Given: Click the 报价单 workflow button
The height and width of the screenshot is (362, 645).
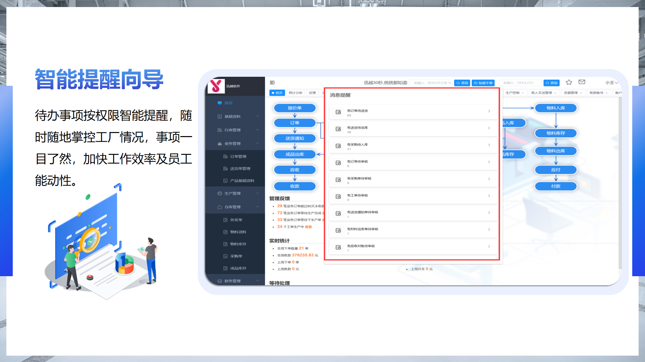Looking at the screenshot, I should pos(295,108).
